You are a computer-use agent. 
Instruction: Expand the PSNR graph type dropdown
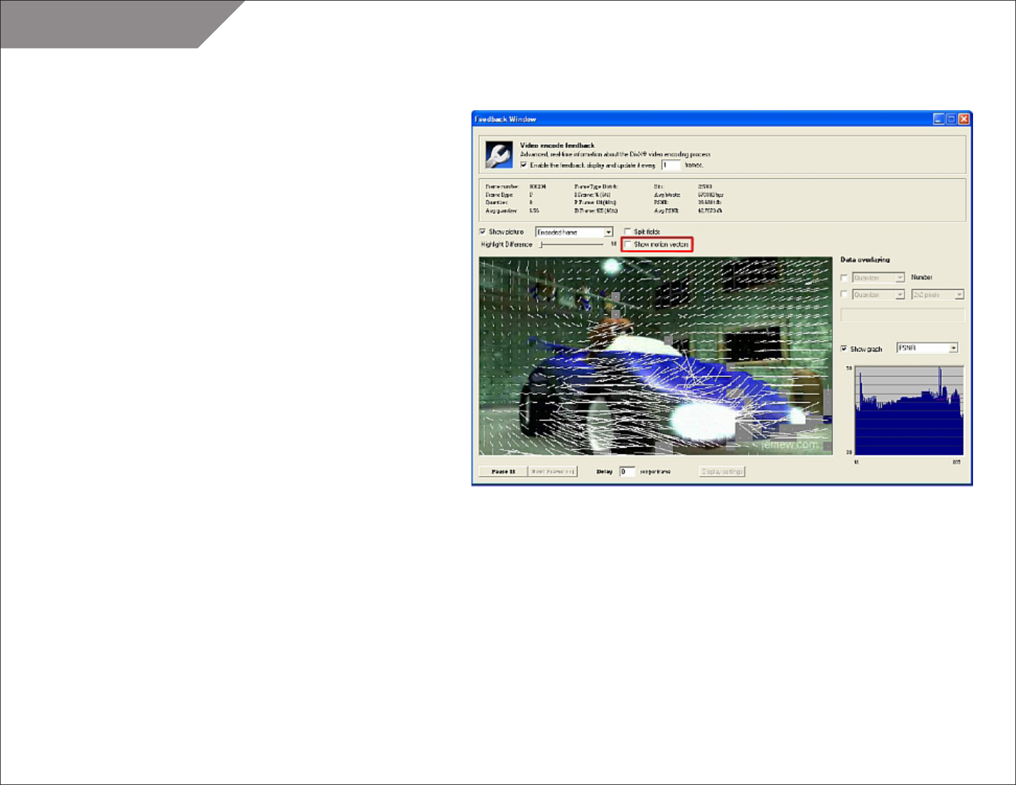click(x=953, y=348)
